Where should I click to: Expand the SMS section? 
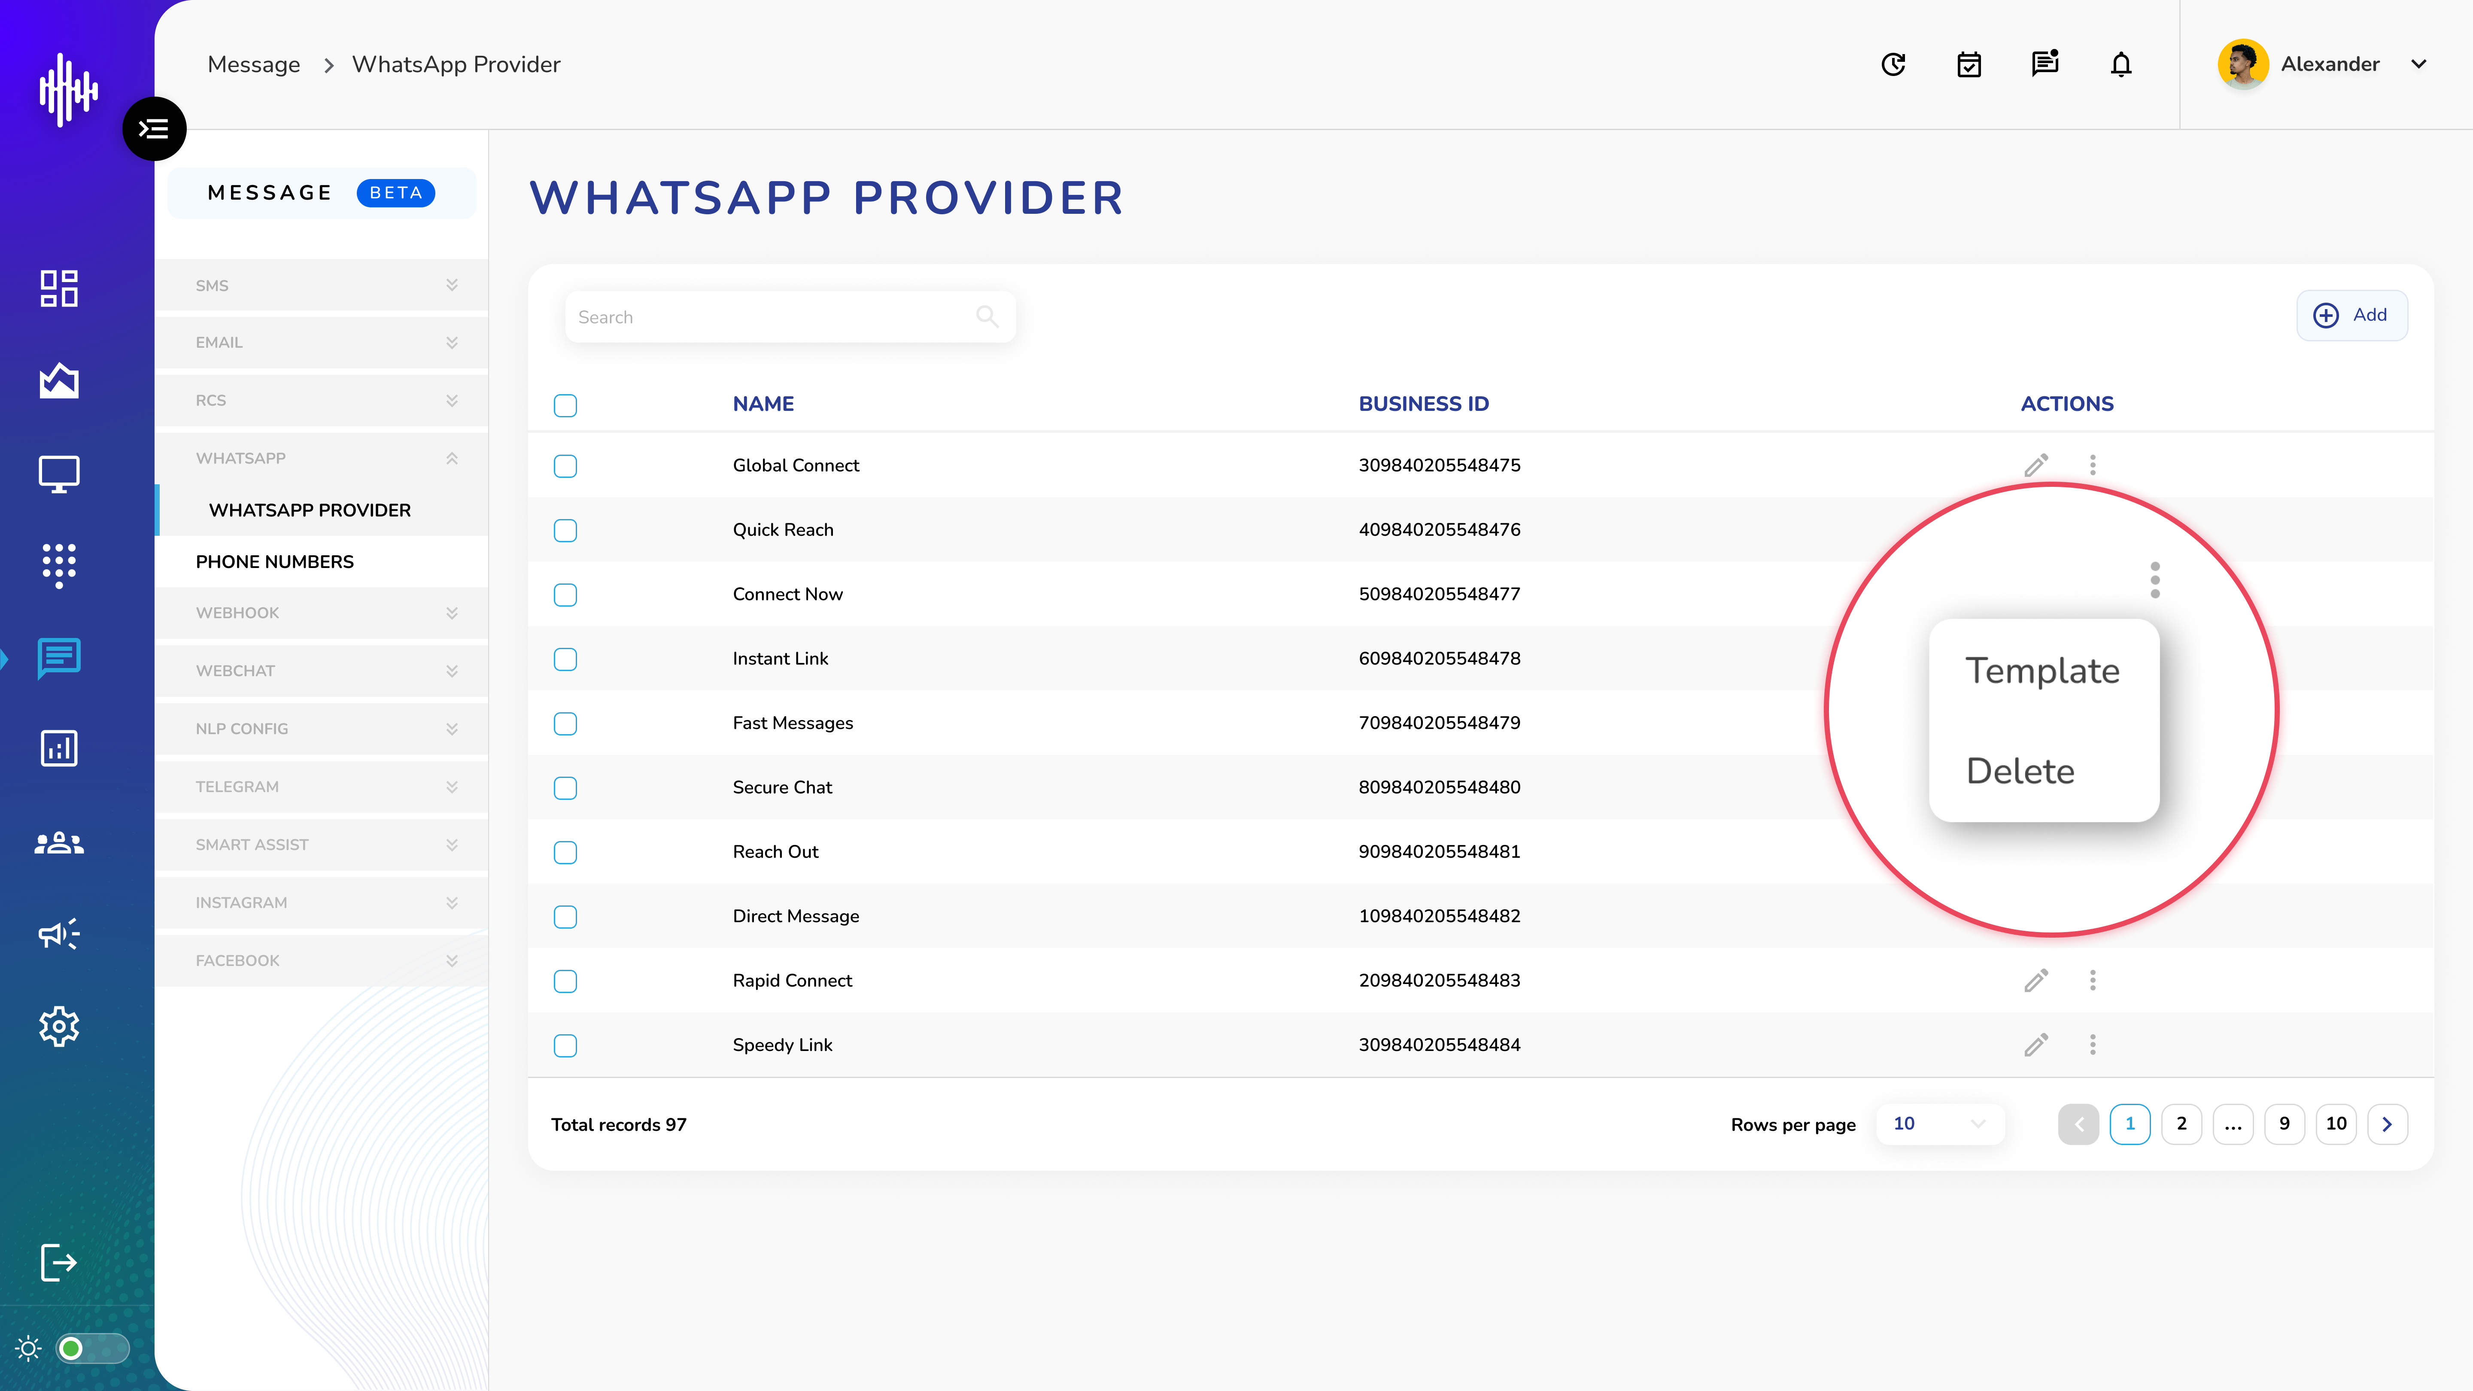point(322,285)
